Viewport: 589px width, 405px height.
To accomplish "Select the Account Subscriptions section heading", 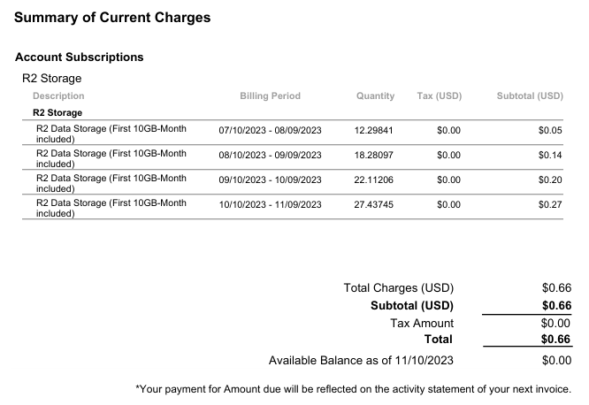I will [x=79, y=57].
